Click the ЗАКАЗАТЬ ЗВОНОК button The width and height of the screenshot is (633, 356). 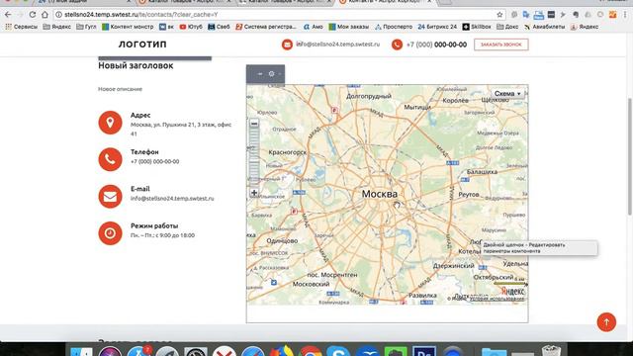(x=501, y=44)
